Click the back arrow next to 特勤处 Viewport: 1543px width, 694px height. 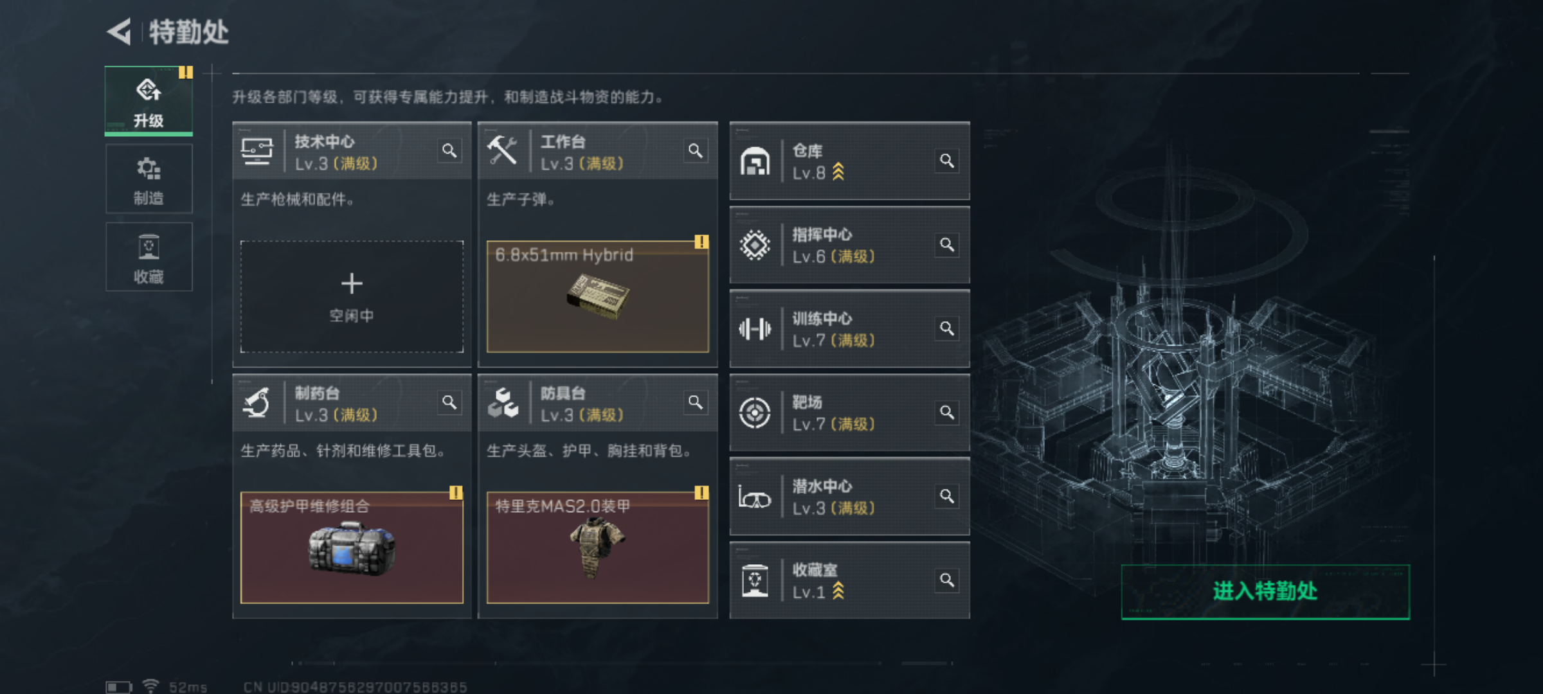click(120, 31)
